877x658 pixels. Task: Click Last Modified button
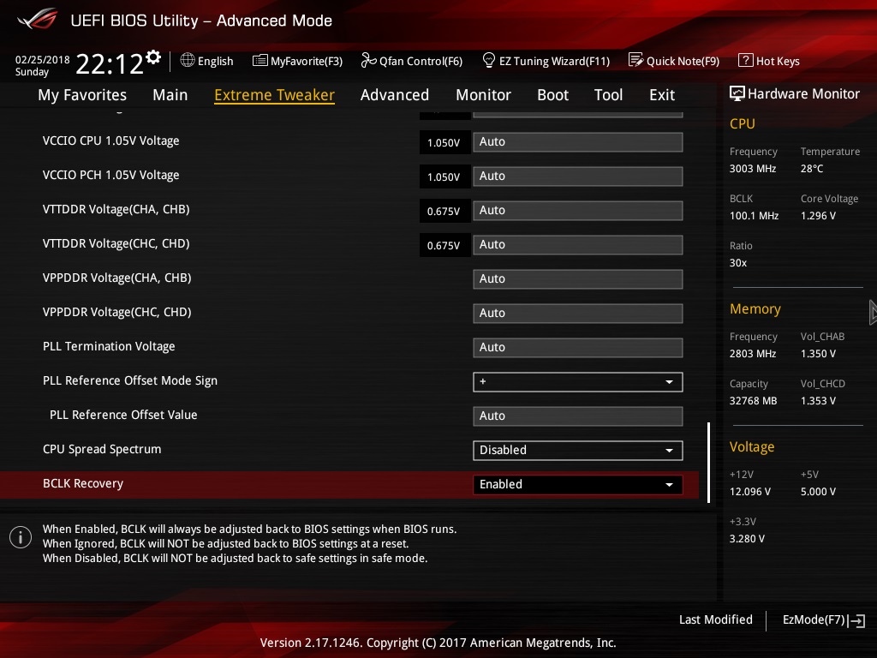pos(715,619)
